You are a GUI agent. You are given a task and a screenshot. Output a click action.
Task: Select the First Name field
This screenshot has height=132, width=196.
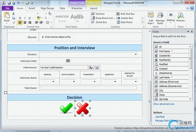click(x=171, y=51)
